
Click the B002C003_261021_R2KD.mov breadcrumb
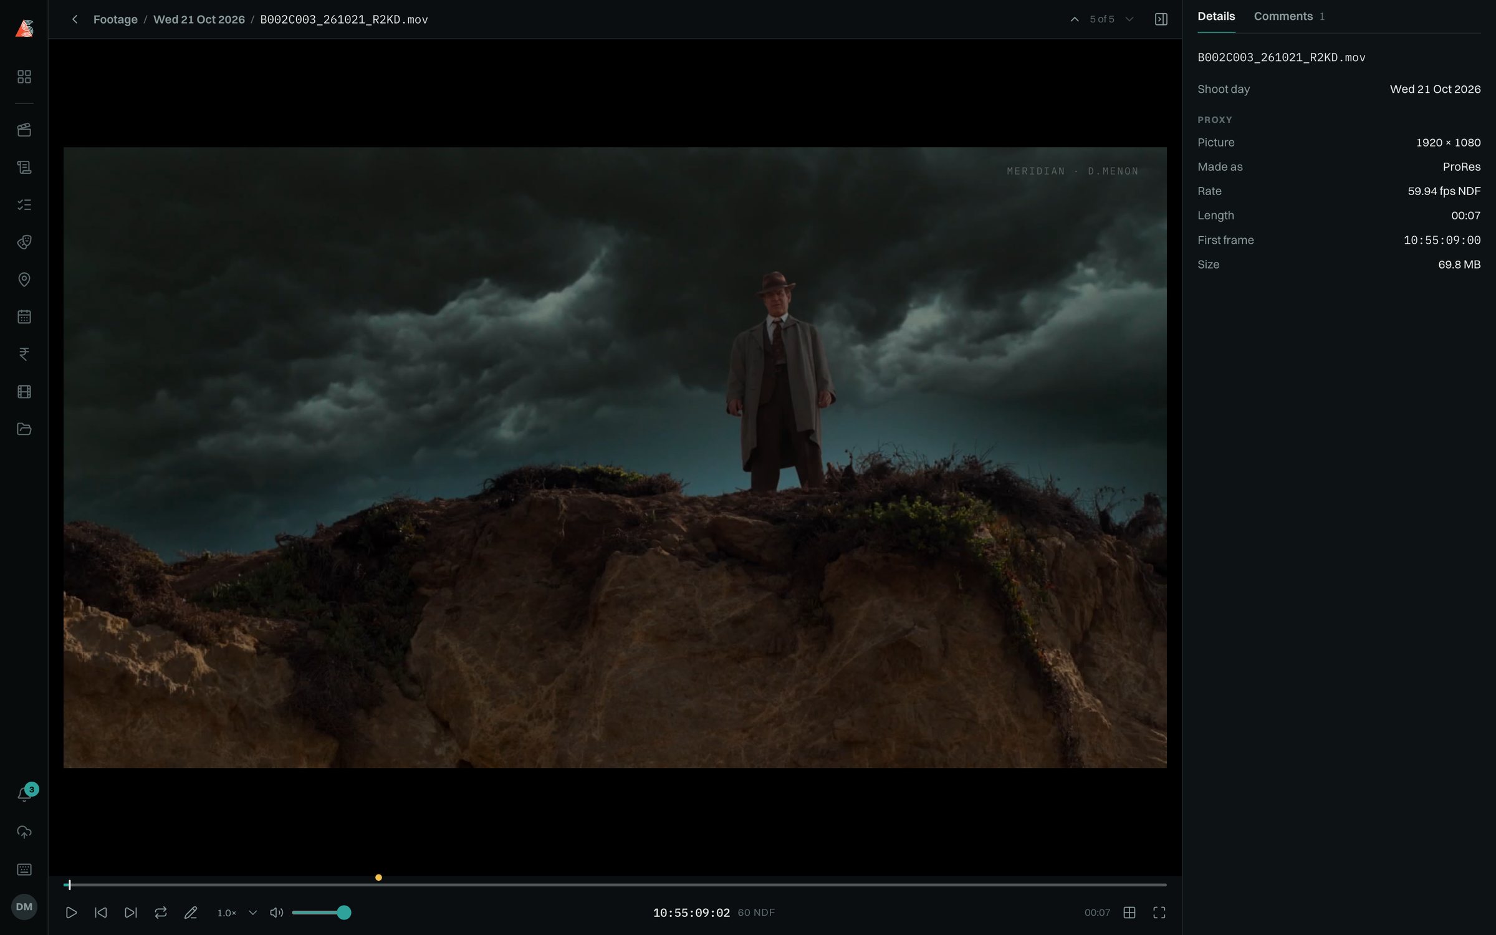coord(344,19)
